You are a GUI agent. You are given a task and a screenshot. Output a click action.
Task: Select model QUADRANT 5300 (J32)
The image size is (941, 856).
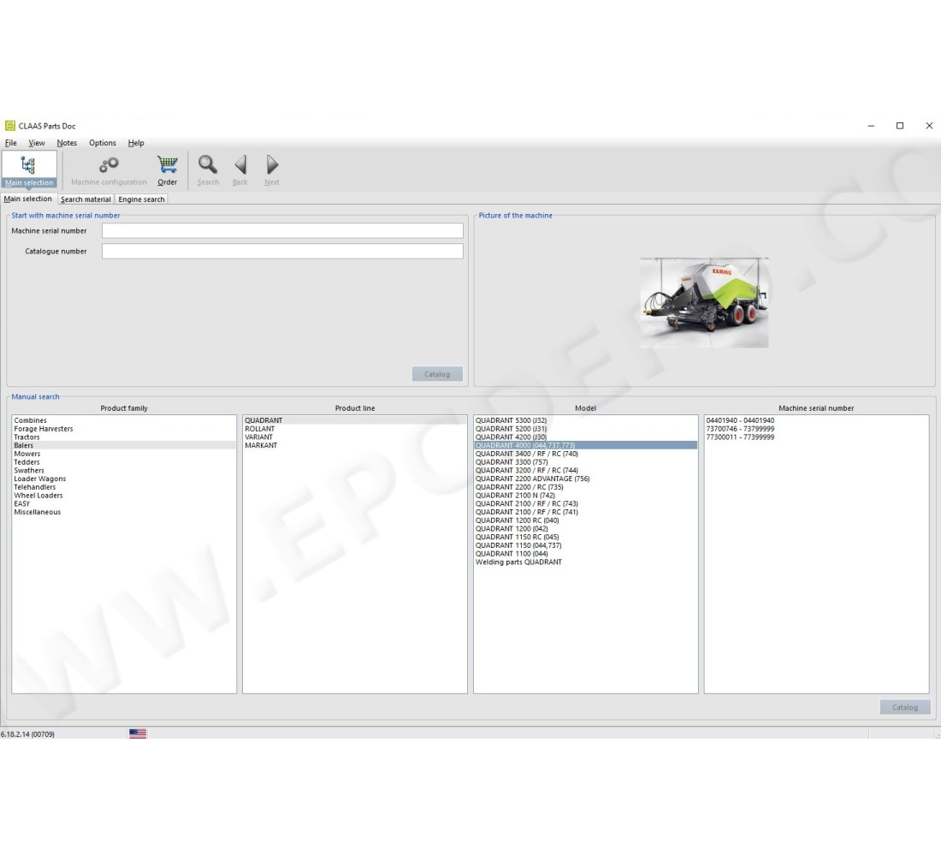(x=586, y=420)
